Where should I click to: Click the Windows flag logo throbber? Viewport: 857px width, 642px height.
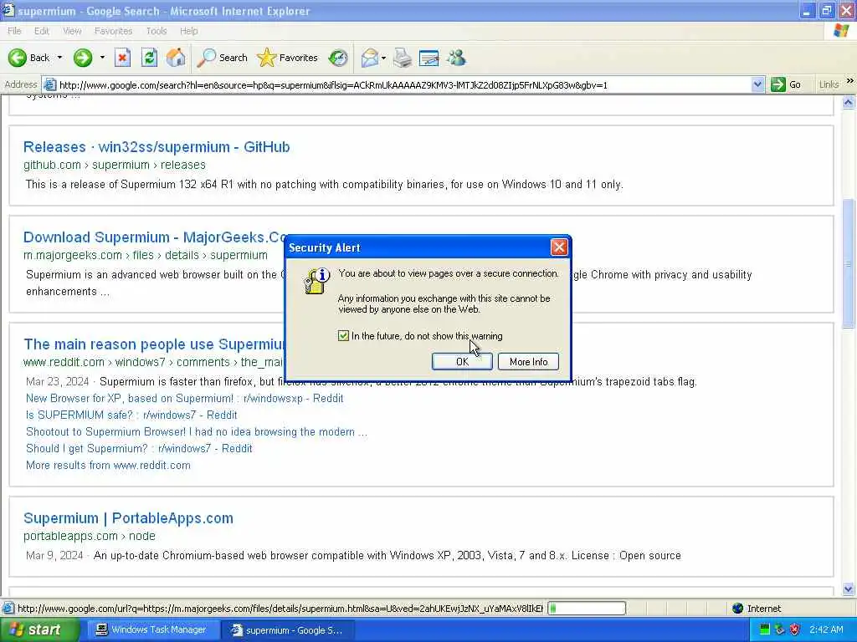point(841,31)
